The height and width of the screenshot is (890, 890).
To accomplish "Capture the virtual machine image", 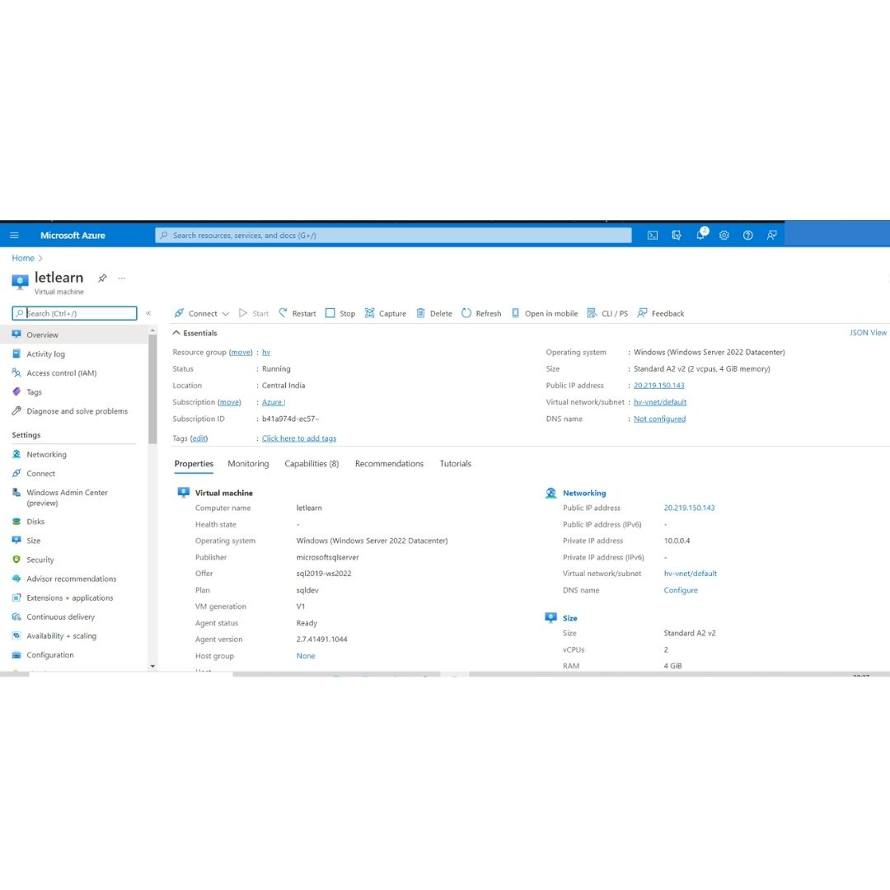I will point(386,313).
